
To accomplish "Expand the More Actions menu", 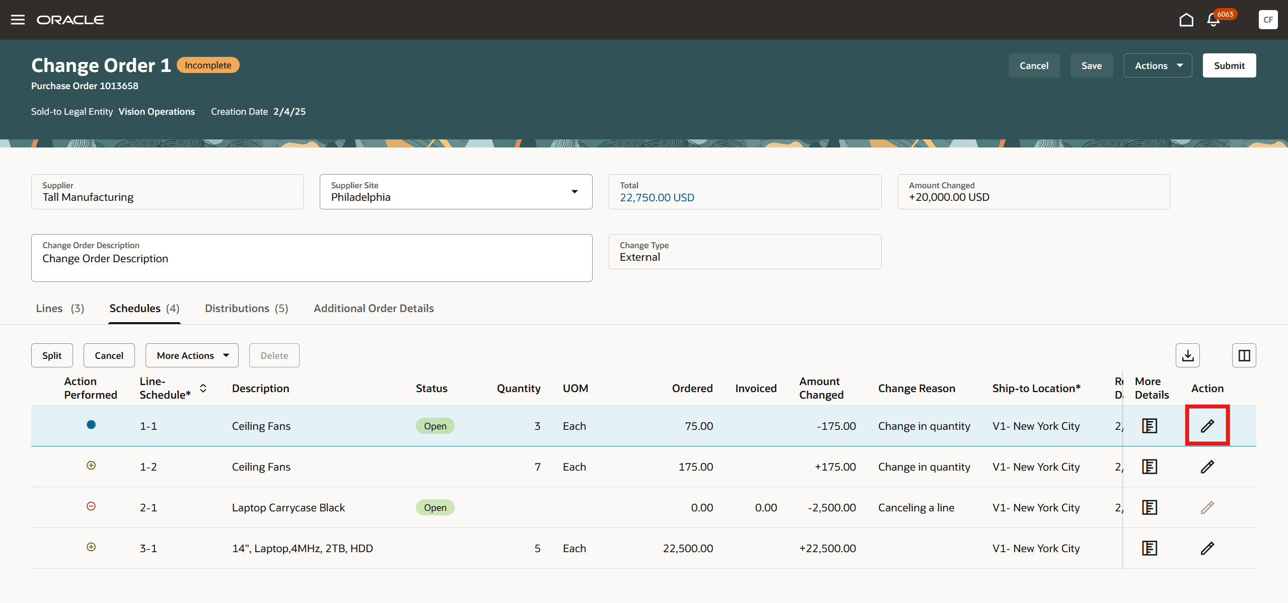I will [x=192, y=355].
